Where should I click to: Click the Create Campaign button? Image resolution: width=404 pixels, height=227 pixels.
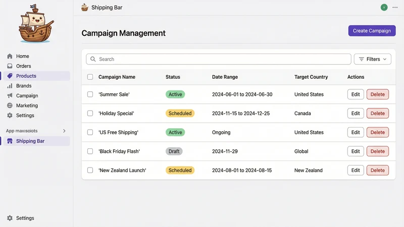click(372, 31)
